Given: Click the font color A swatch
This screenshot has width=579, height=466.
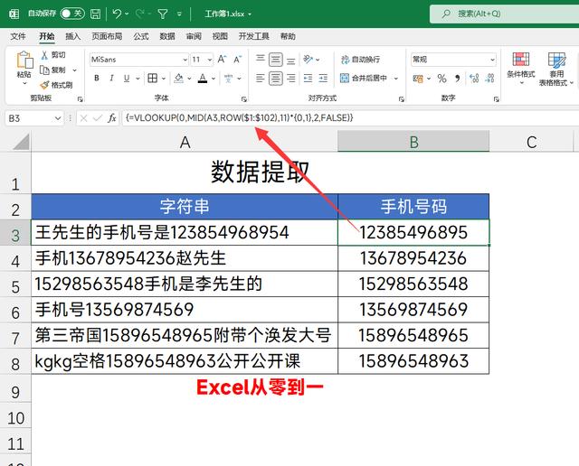Looking at the screenshot, I should (203, 79).
